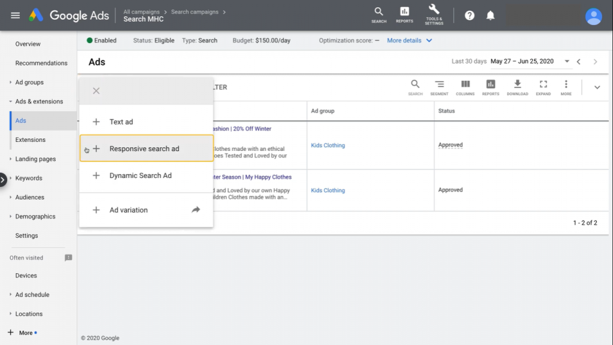Go to next date range

(x=595, y=62)
